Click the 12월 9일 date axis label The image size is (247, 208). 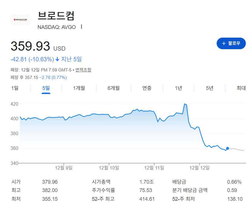64,167
